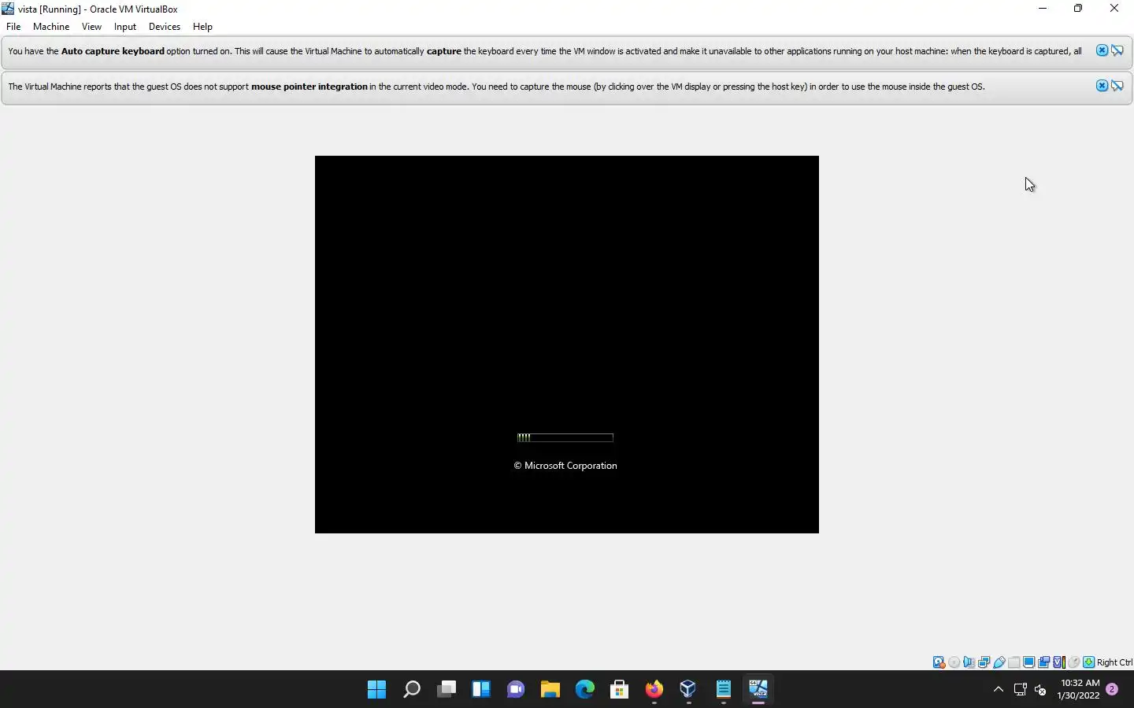Click the mouse integration status icon

click(x=1074, y=662)
